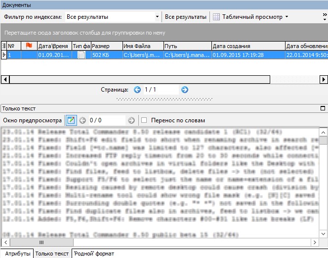Click the table view grid icon

coord(216,17)
